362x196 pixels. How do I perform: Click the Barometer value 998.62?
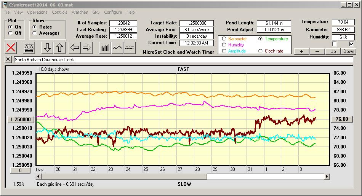pos(343,30)
